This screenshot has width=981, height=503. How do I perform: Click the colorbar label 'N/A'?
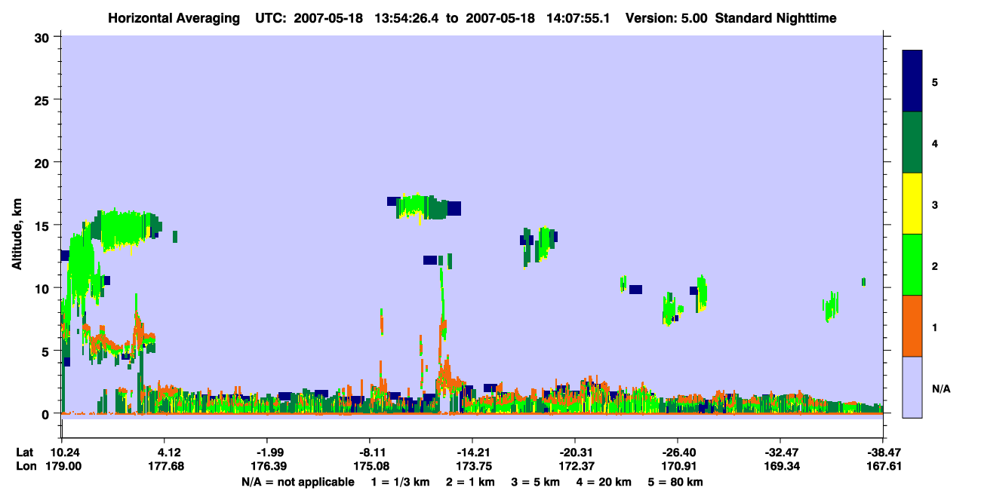coord(941,388)
